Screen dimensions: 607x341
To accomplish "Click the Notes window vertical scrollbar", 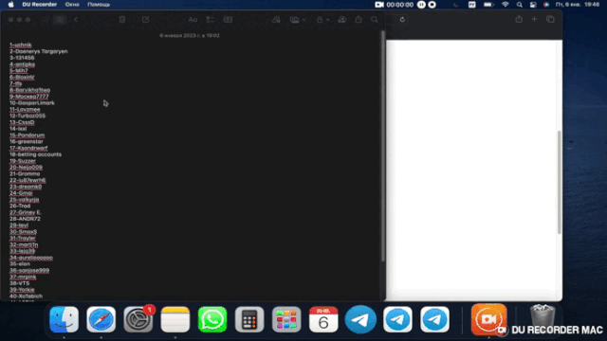I will point(383,146).
